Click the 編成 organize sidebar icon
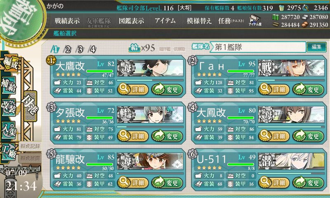 (10, 63)
